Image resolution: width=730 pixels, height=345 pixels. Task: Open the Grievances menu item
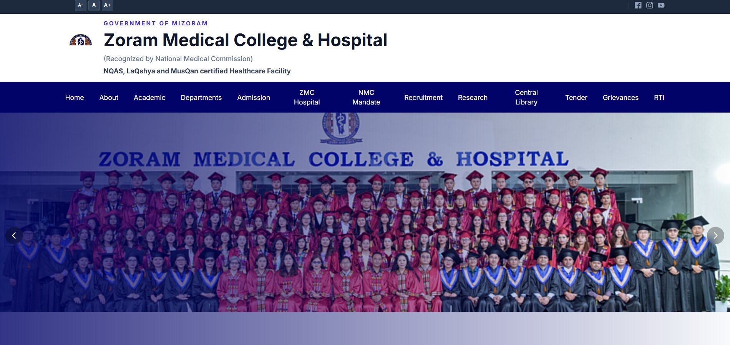(x=620, y=98)
